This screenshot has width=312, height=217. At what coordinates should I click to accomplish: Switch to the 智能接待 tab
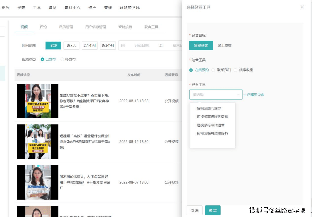coord(125,27)
